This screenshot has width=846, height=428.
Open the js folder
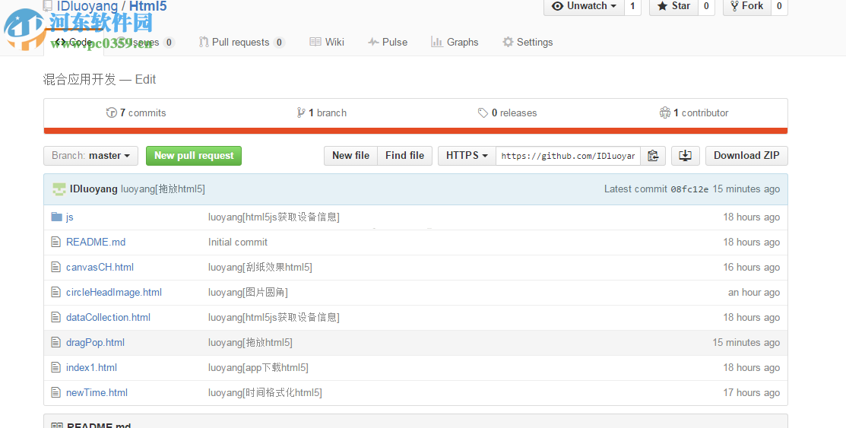click(x=70, y=217)
